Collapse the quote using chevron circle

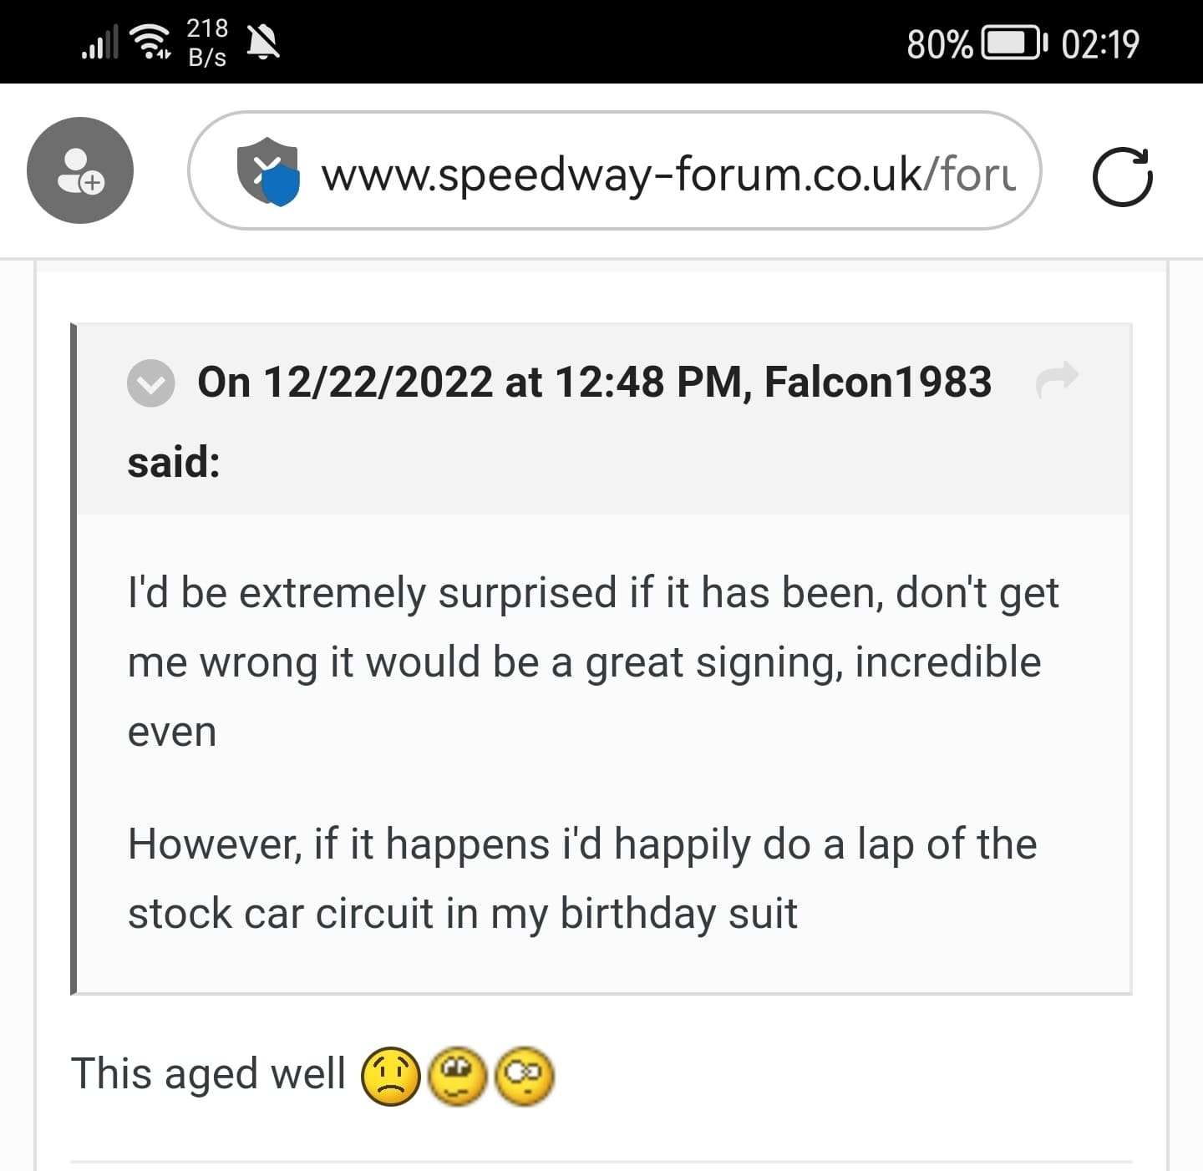click(150, 383)
